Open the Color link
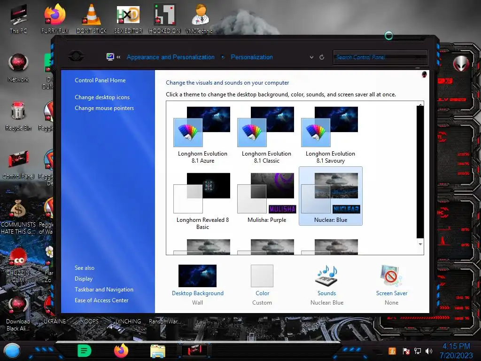Viewport: 481px width, 361px height. [262, 293]
